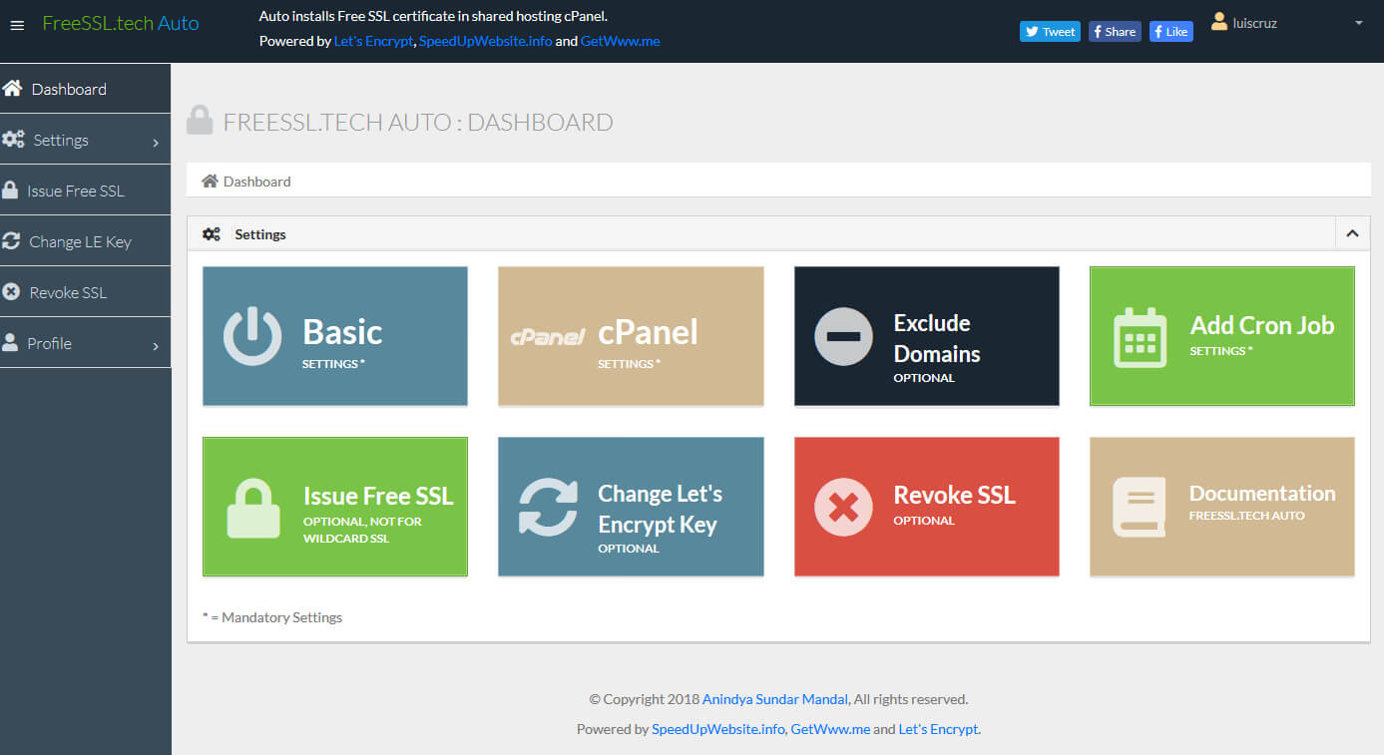Click the calendar icon on Add Cron Job tile
Image resolution: width=1384 pixels, height=755 pixels.
click(x=1140, y=337)
